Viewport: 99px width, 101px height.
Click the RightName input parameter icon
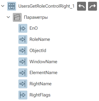(23, 84)
